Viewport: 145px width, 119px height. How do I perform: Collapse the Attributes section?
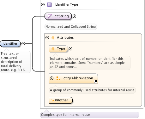pos(47,37)
